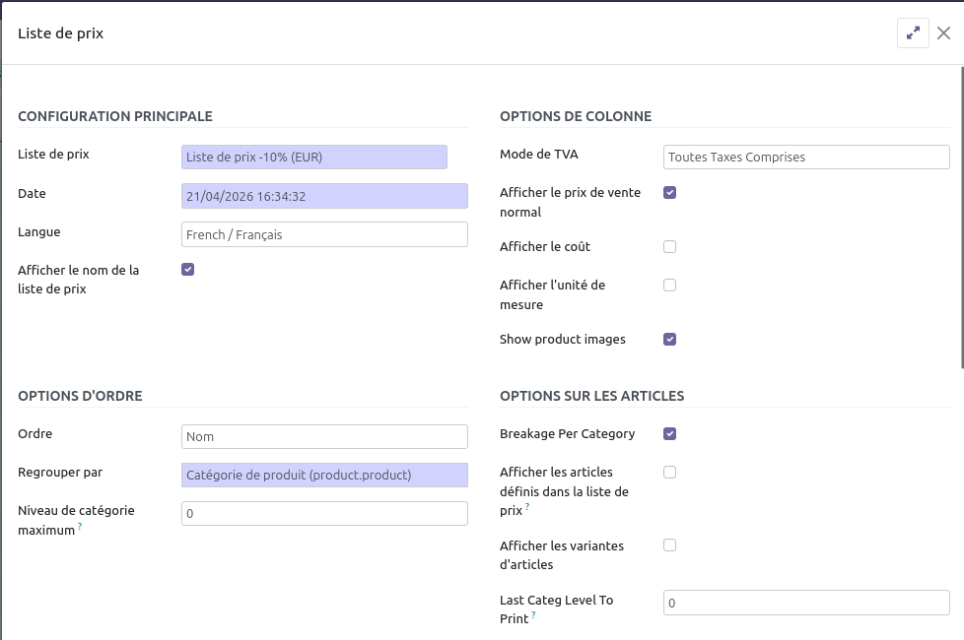Disable Afficher le prix de vente normal

pyautogui.click(x=669, y=192)
